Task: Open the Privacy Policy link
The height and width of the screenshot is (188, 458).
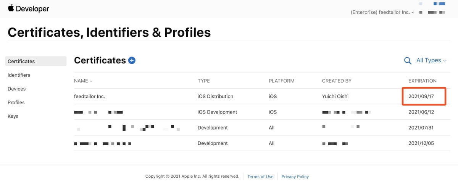Action: click(x=295, y=177)
